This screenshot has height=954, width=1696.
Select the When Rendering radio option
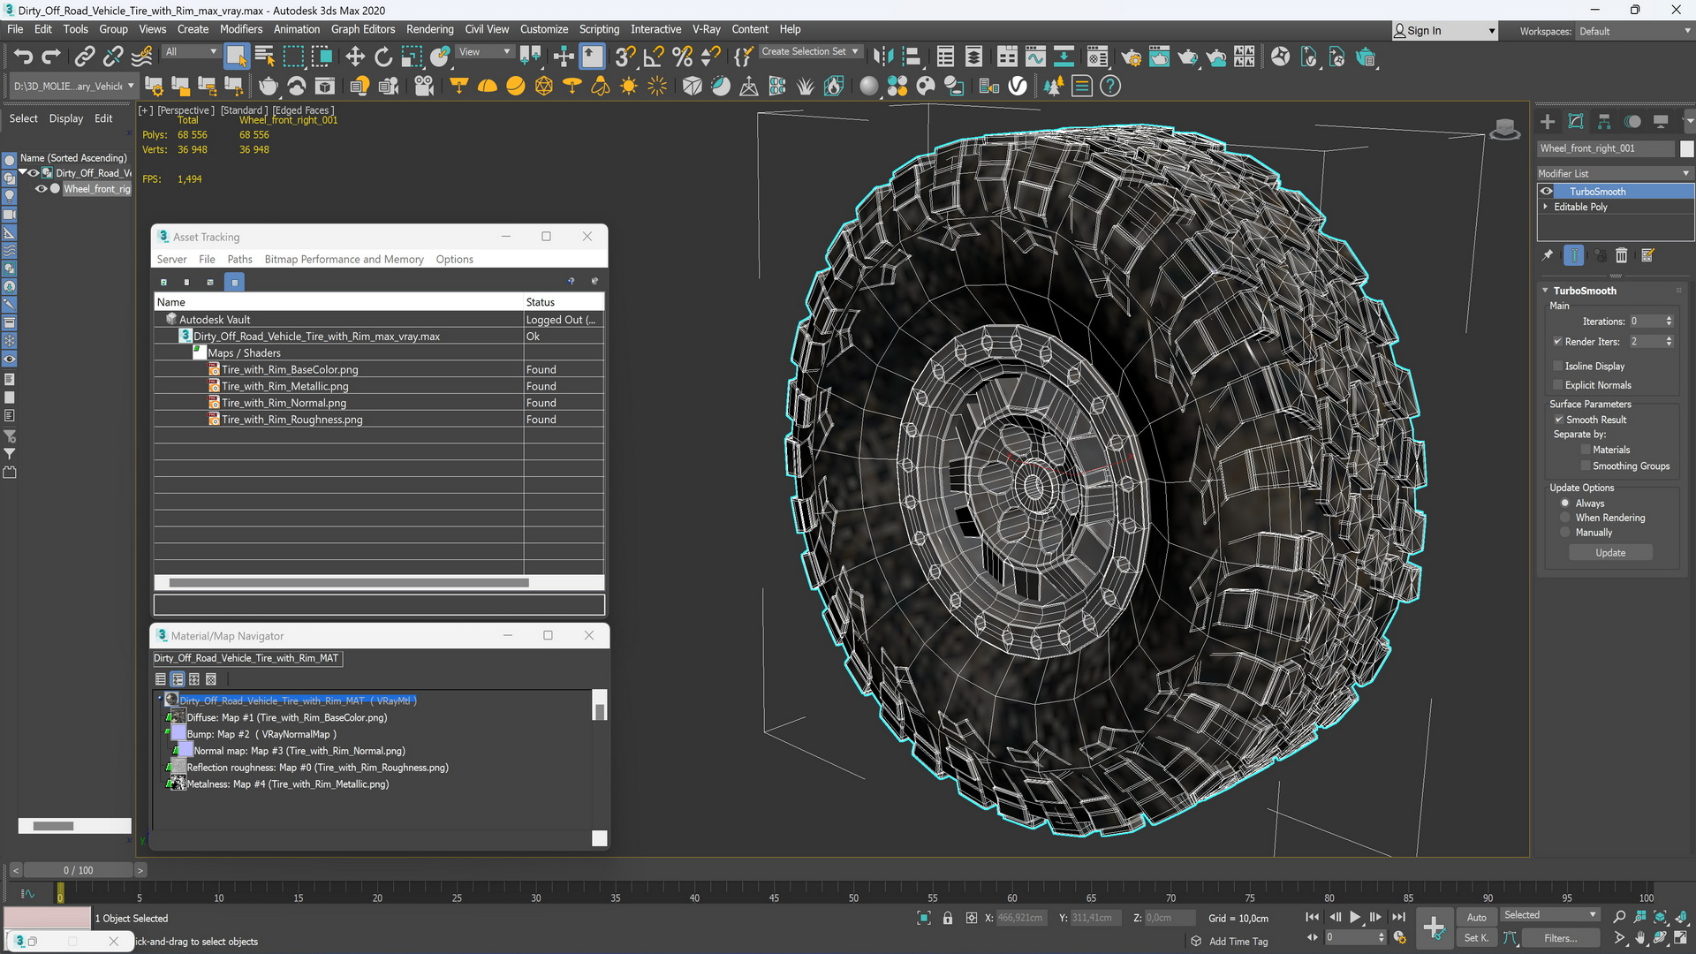[x=1565, y=518]
